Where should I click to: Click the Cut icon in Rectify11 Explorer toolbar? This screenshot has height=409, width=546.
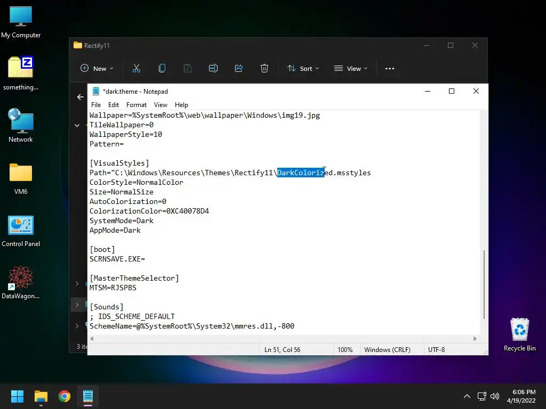point(136,69)
